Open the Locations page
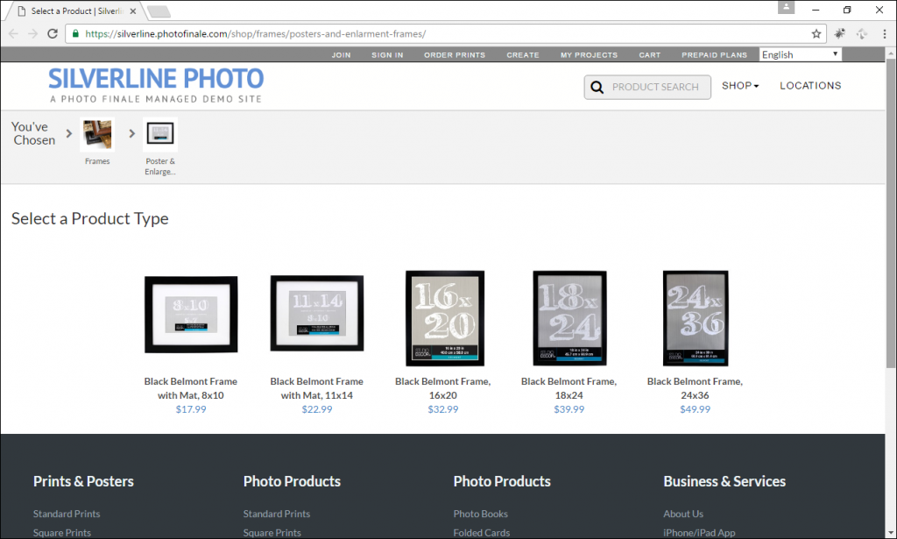The height and width of the screenshot is (539, 897). (x=810, y=86)
